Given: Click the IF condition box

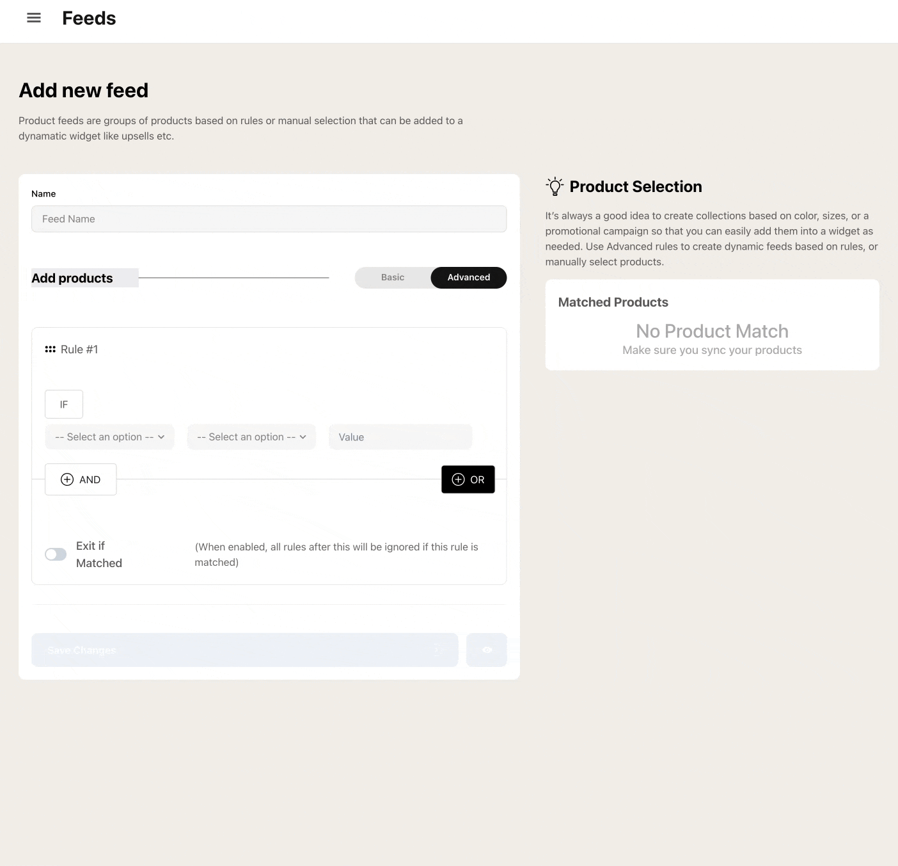Looking at the screenshot, I should click(x=64, y=405).
